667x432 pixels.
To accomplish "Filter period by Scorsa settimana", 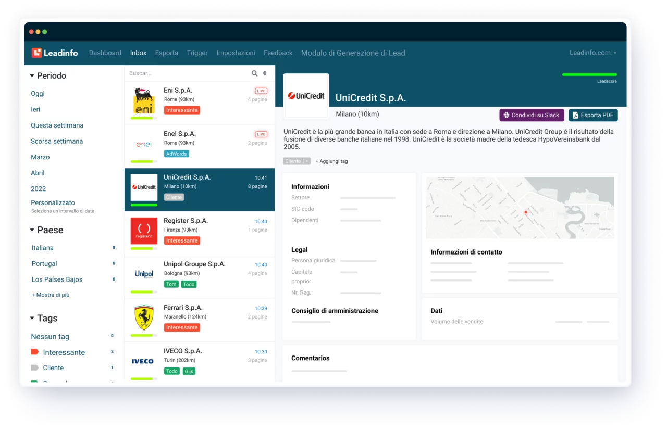I will click(57, 141).
